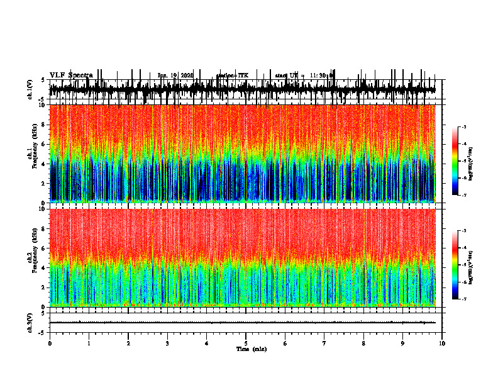
Task: Click the '4' kHz tick on ch.1 spectrogram
Action: click(43, 164)
